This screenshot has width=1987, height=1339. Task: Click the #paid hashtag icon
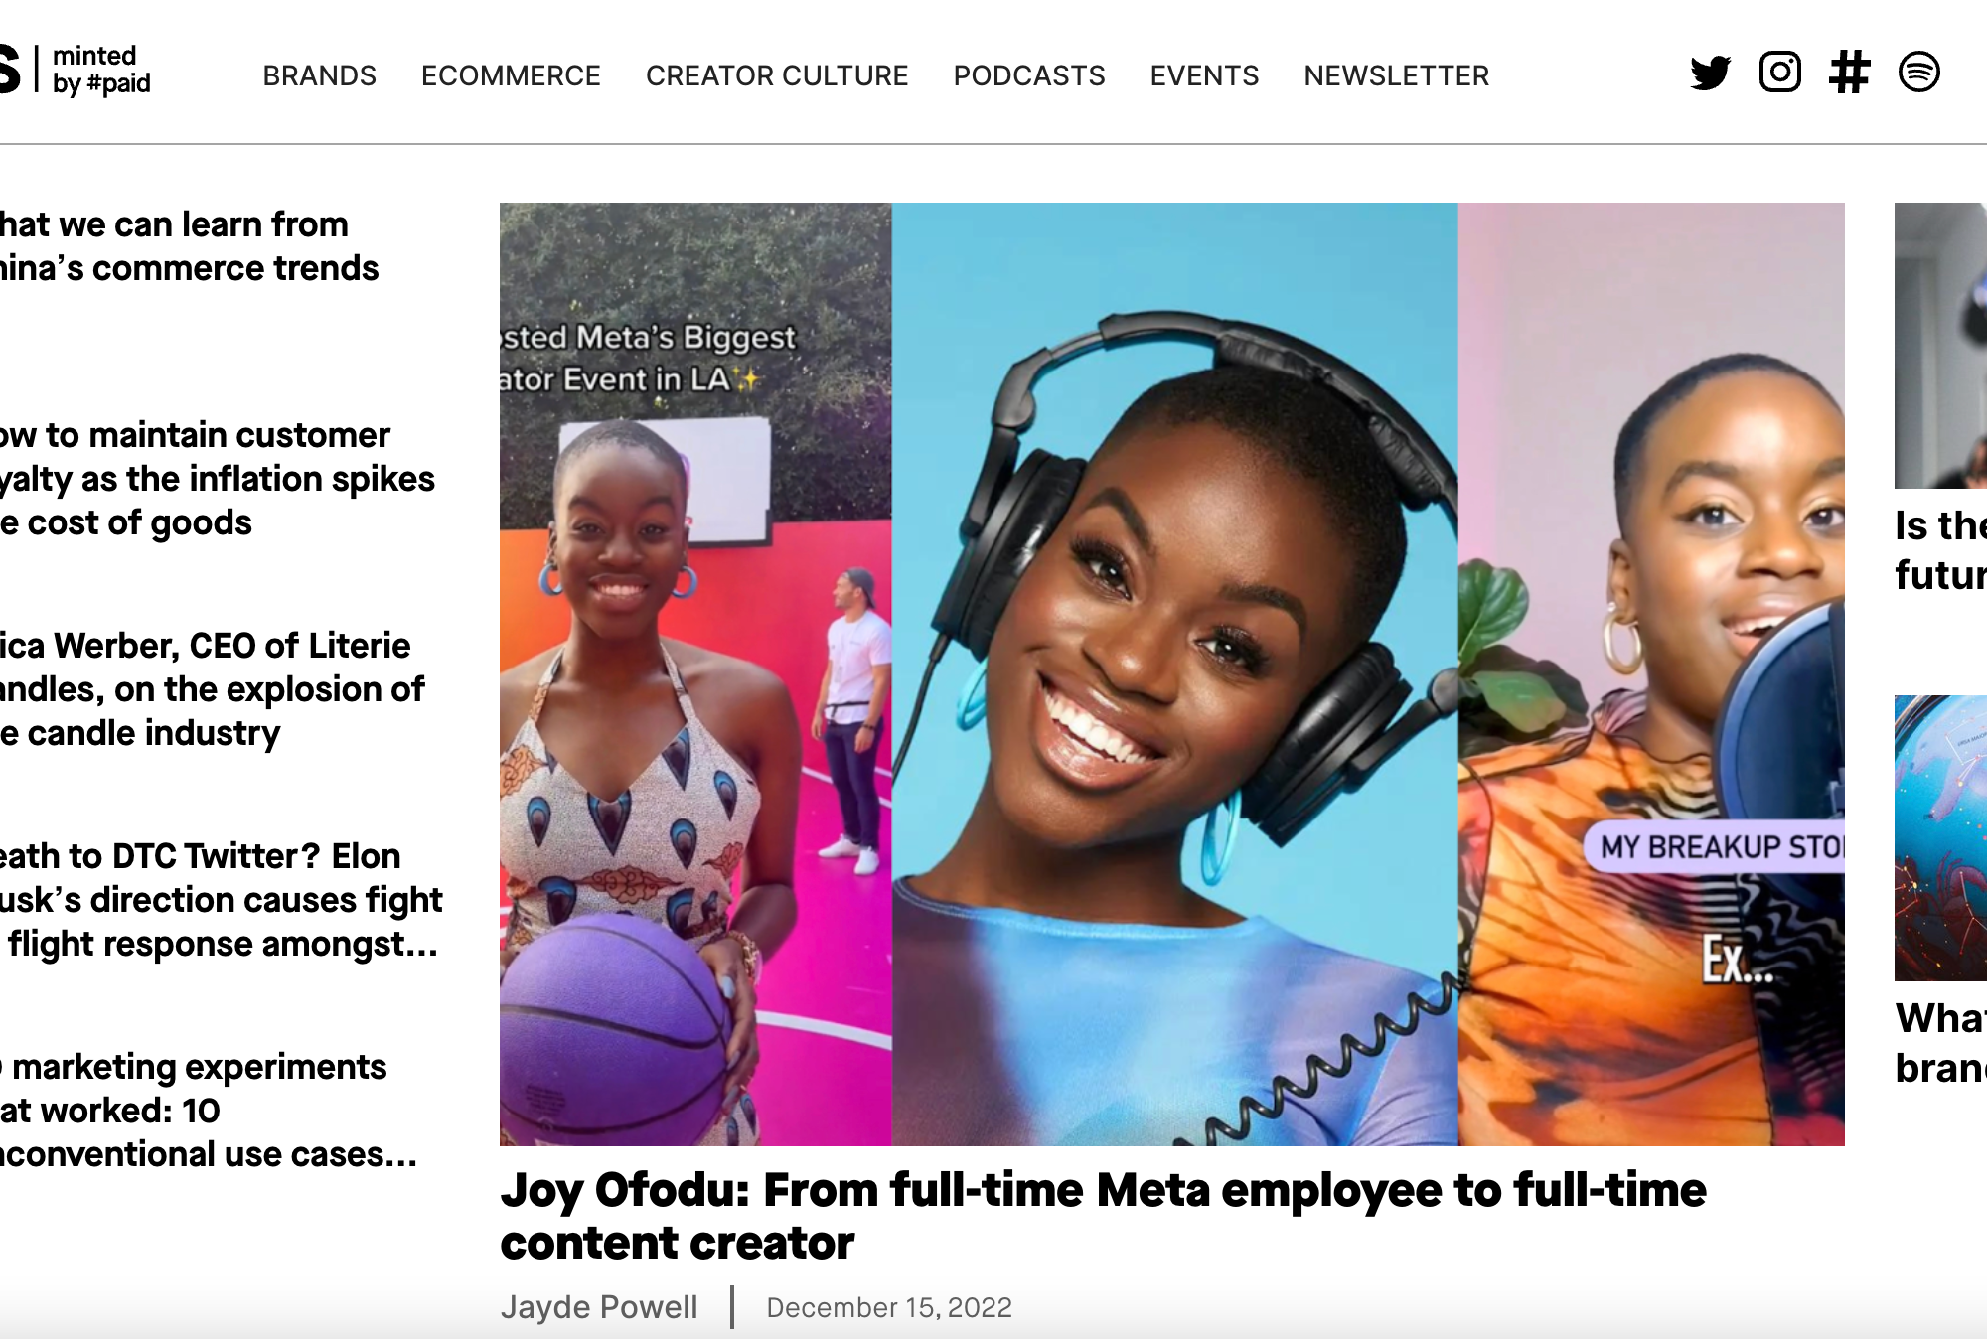click(1849, 72)
